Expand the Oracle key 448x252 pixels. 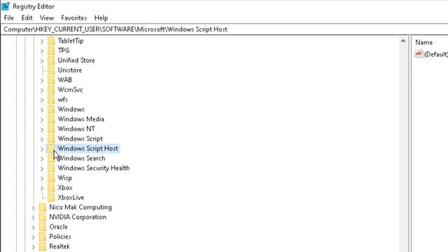click(x=33, y=227)
